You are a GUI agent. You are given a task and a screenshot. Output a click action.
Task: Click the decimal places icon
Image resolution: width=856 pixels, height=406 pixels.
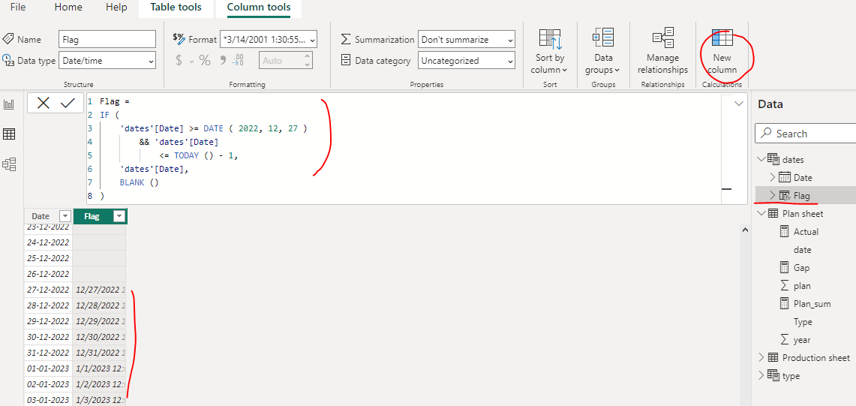point(238,61)
